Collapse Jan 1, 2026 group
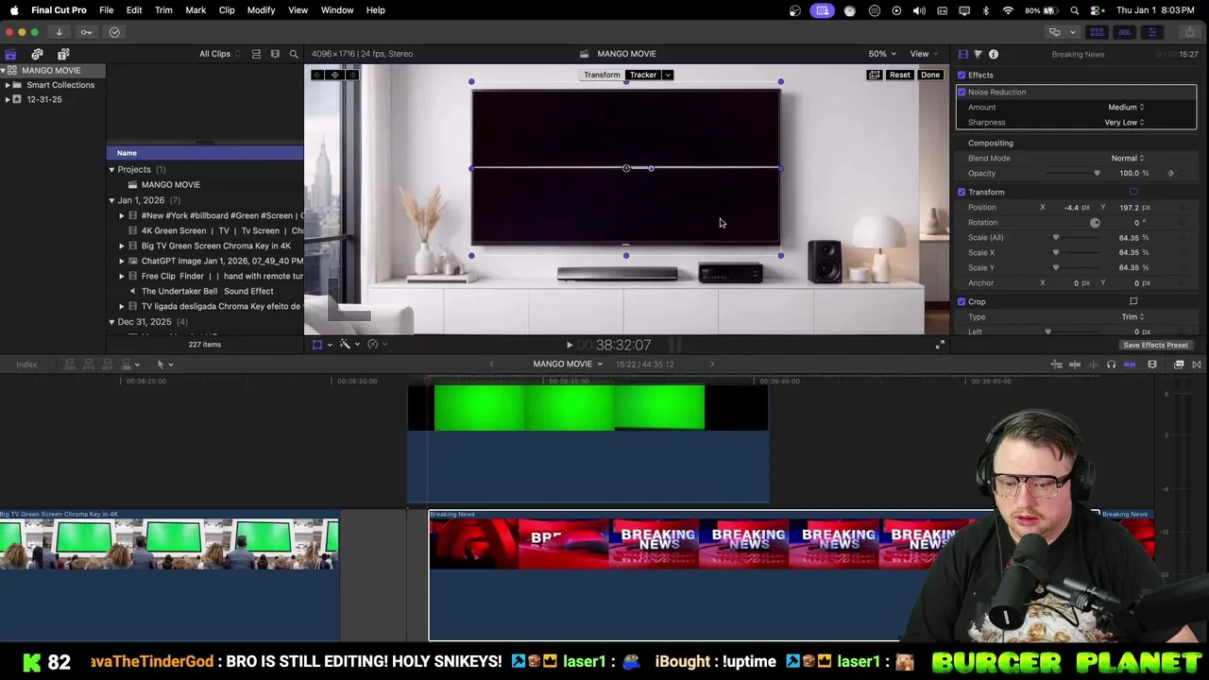The height and width of the screenshot is (680, 1209). click(x=111, y=200)
